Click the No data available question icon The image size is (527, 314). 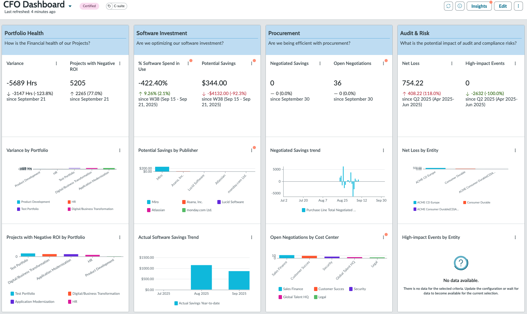click(x=461, y=263)
